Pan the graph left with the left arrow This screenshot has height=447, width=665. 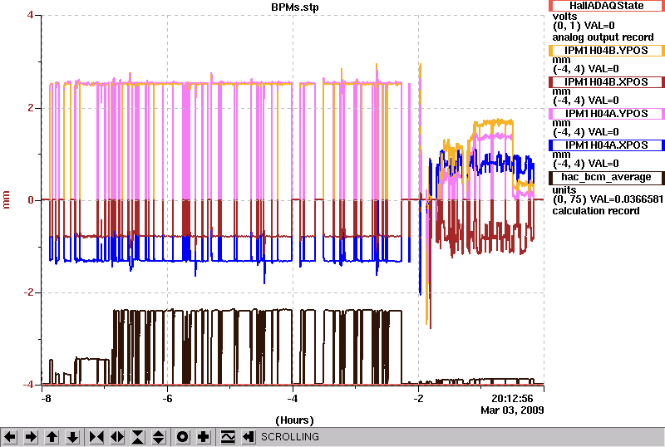[x=10, y=437]
